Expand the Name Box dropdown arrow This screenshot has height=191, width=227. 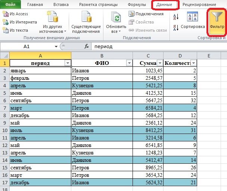click(56, 47)
